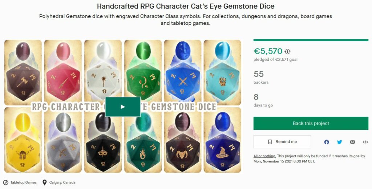Click the blue crossed-swords dice image
The height and width of the screenshot is (189, 372).
183,72
